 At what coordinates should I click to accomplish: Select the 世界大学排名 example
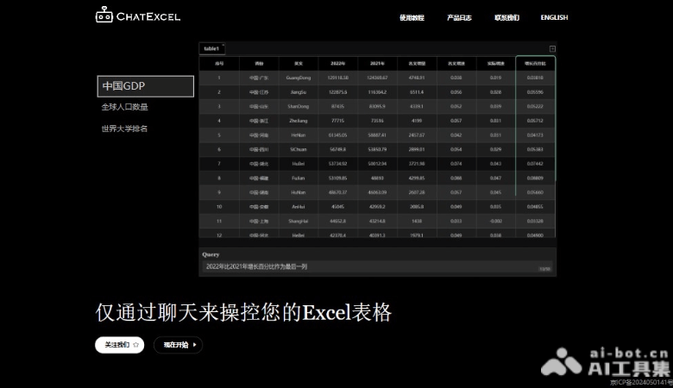click(x=124, y=128)
